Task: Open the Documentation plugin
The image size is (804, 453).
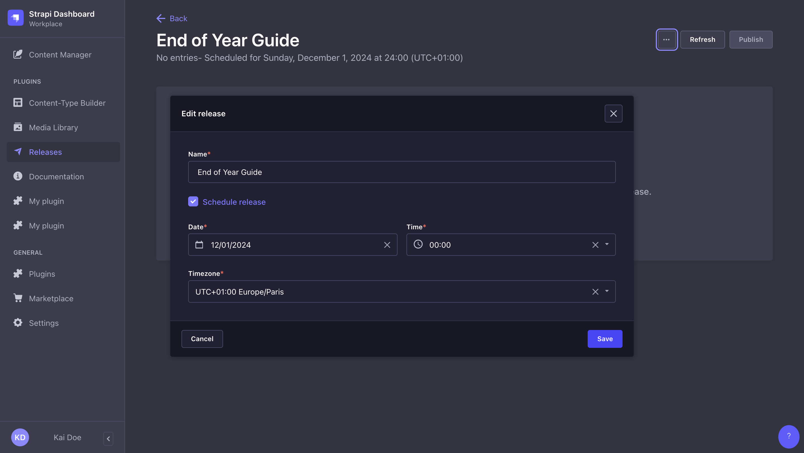Action: pyautogui.click(x=56, y=177)
